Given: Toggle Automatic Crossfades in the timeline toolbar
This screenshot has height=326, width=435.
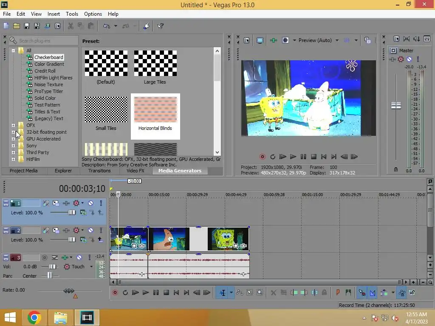Looking at the screenshot, I should pyautogui.click(x=373, y=292).
